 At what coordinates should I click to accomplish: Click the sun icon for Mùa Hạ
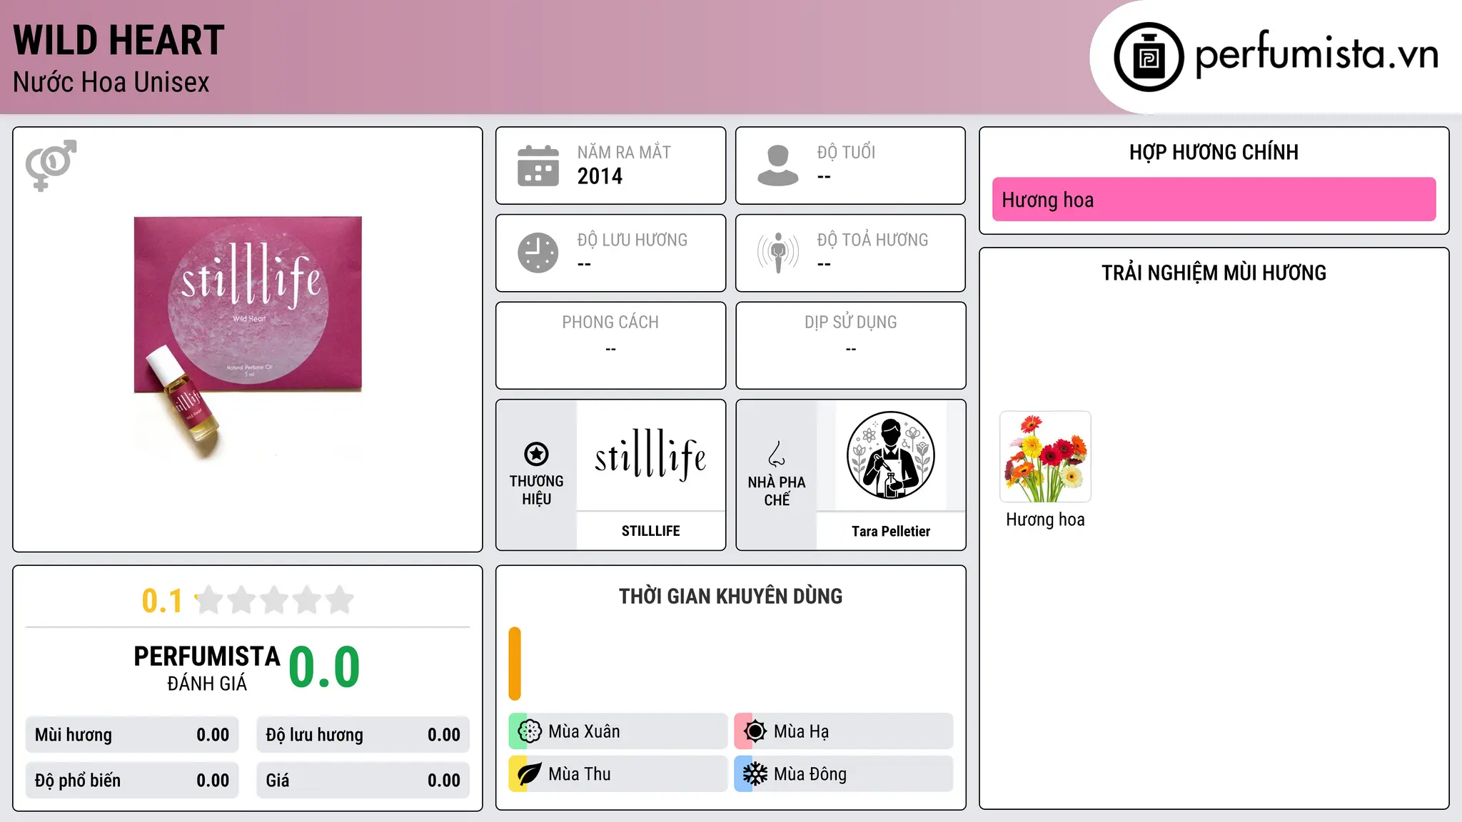tap(755, 731)
